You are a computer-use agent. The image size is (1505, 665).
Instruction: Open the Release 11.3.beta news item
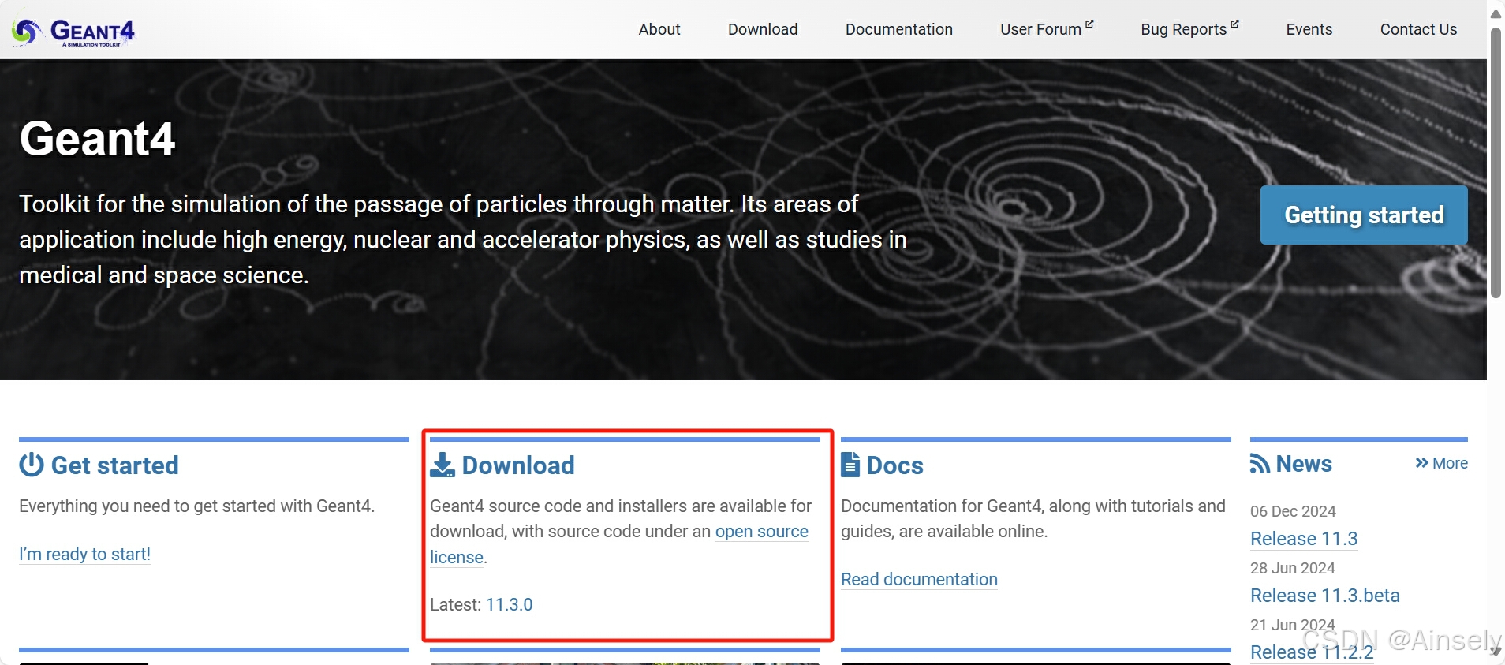[x=1325, y=596]
